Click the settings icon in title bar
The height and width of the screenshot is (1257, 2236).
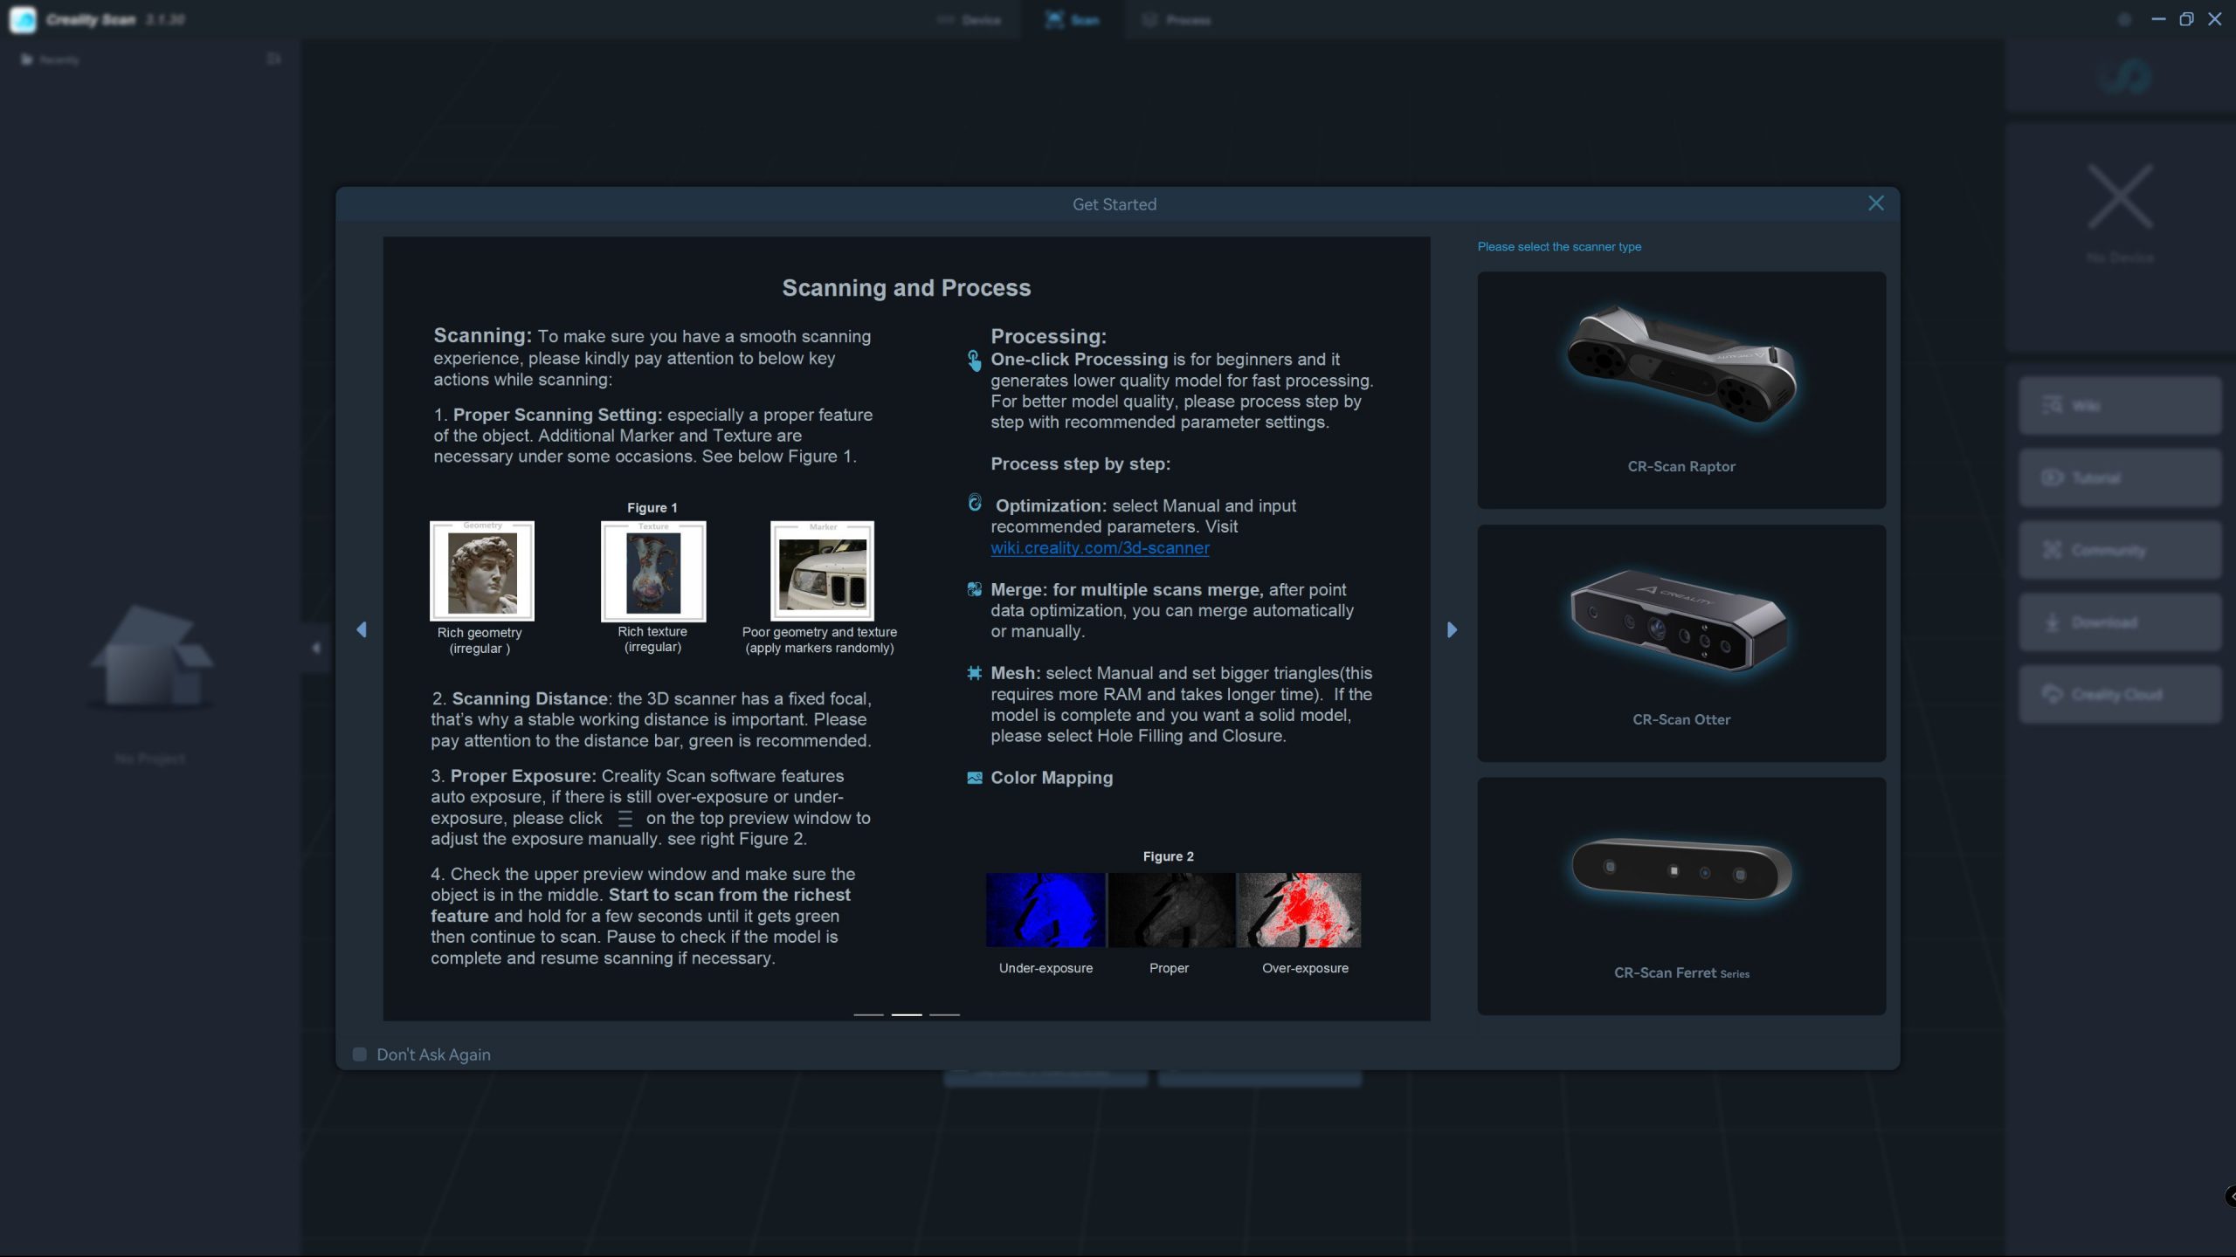point(2124,19)
